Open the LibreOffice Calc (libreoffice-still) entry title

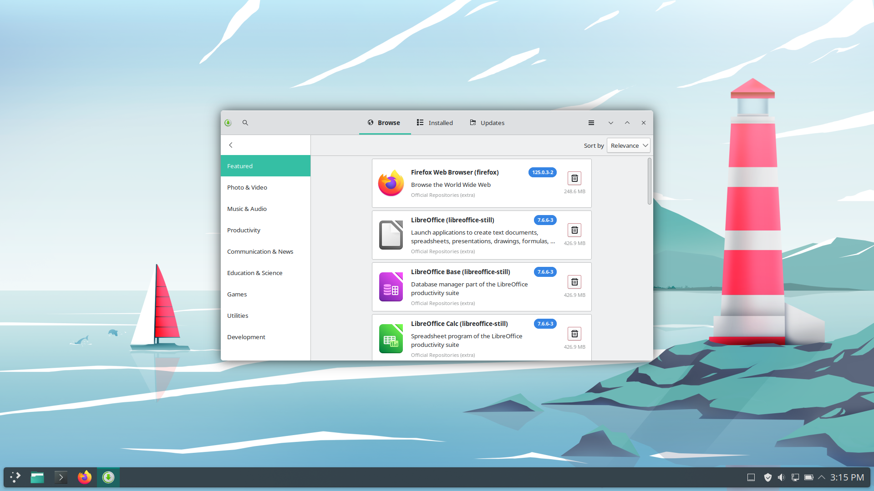click(x=459, y=324)
